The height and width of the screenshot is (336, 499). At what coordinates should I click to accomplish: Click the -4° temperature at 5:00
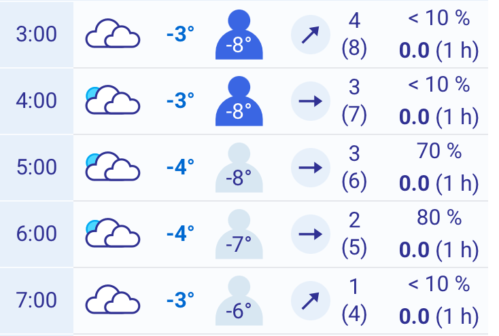(x=180, y=167)
